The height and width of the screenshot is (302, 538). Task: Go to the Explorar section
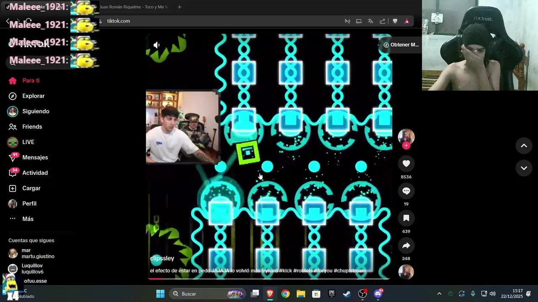(33, 96)
